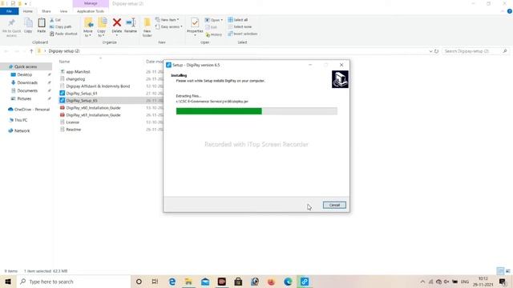513x288 pixels.
Task: Select DigiPay_v61_Installation_Guide file
Action: 93,115
